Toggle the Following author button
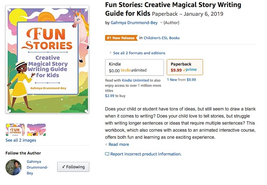267x185 pixels. pos(73,167)
